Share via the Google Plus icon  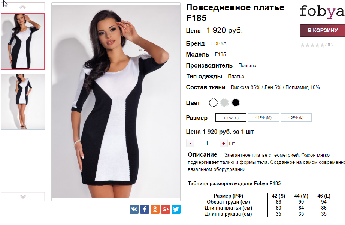pyautogui.click(x=166, y=209)
